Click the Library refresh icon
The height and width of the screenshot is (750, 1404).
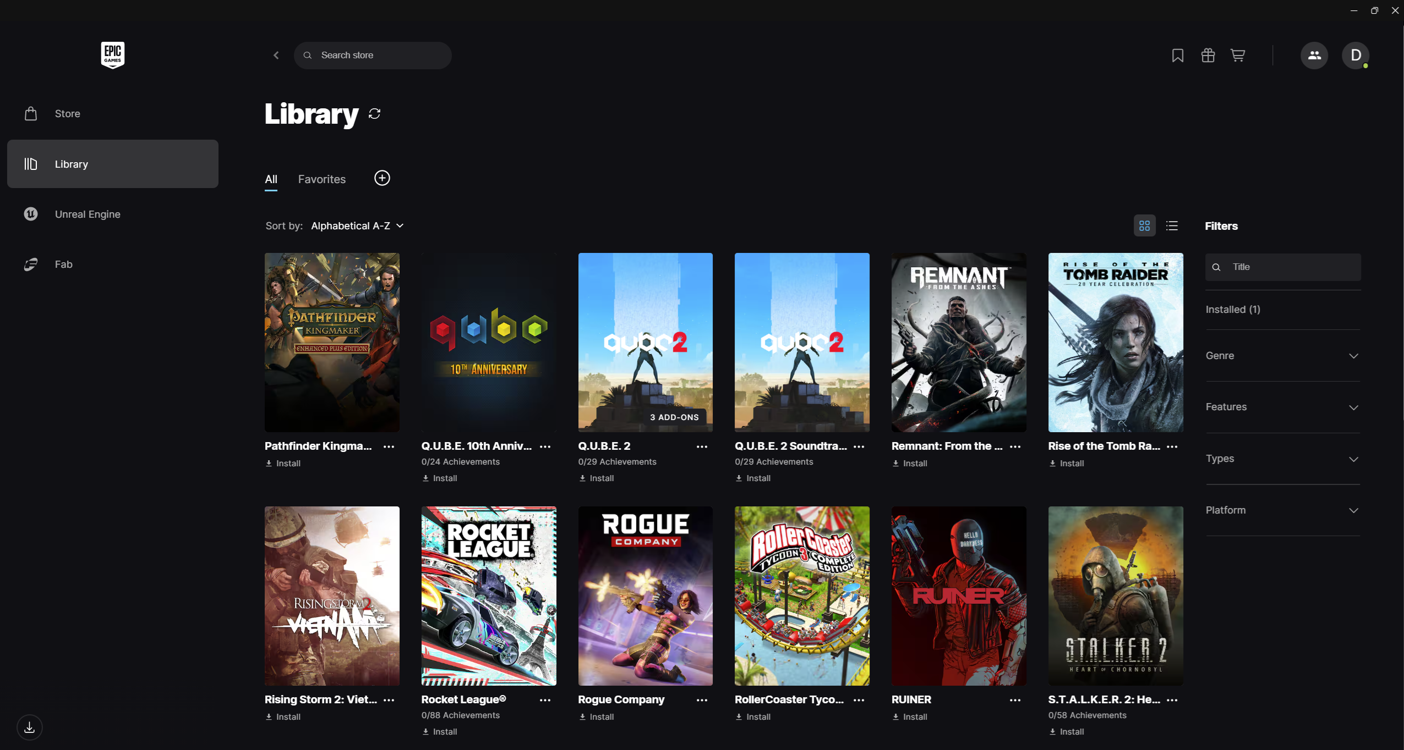(375, 114)
